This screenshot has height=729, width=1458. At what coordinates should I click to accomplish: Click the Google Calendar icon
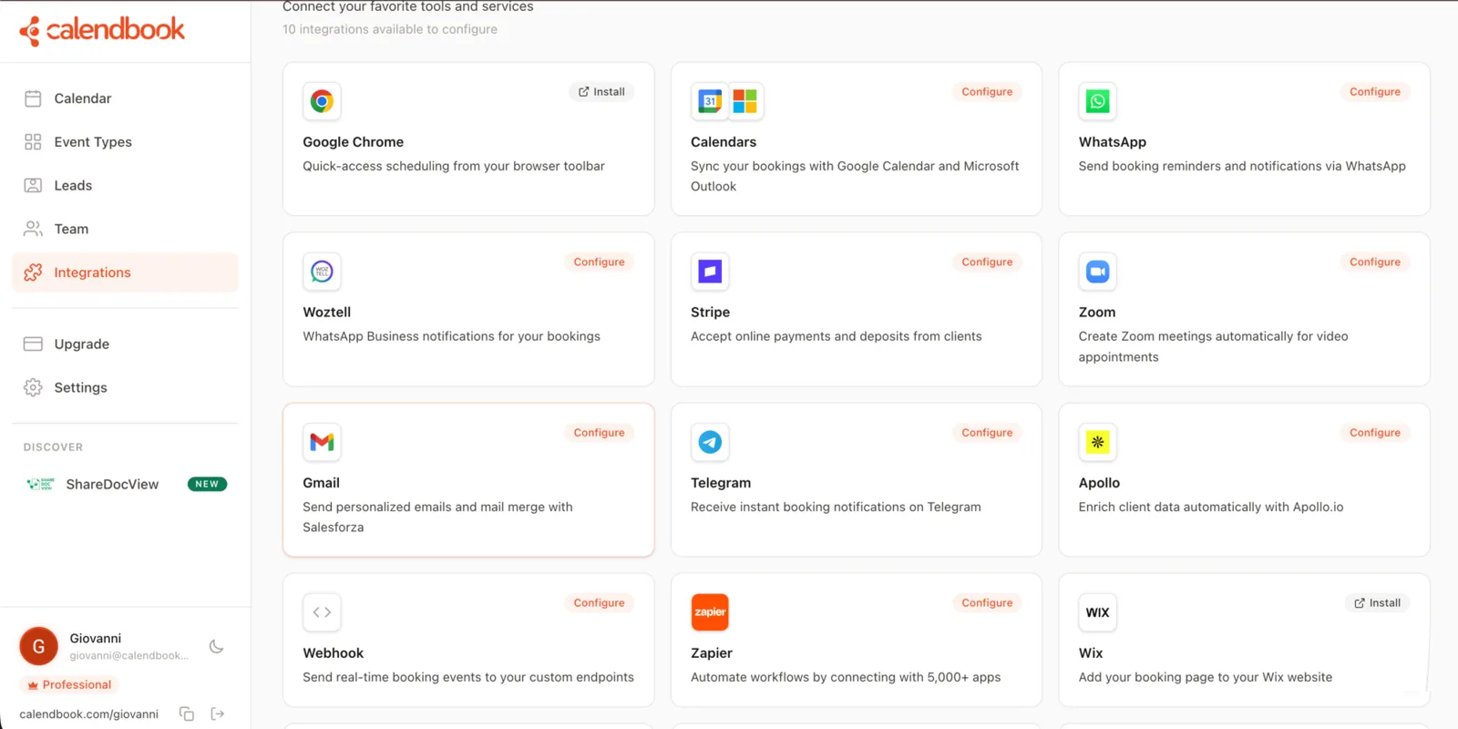[x=710, y=101]
